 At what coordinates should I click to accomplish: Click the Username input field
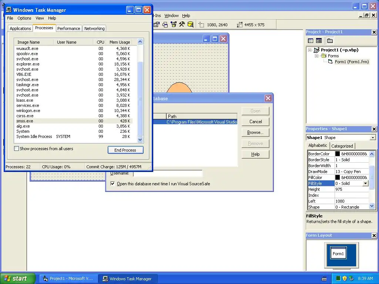point(168,173)
